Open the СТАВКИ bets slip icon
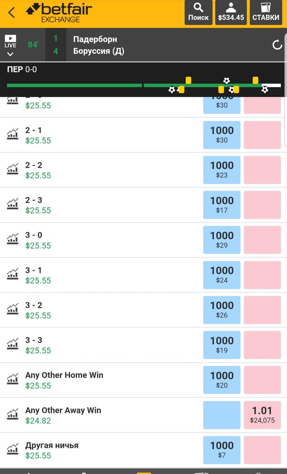 [266, 12]
